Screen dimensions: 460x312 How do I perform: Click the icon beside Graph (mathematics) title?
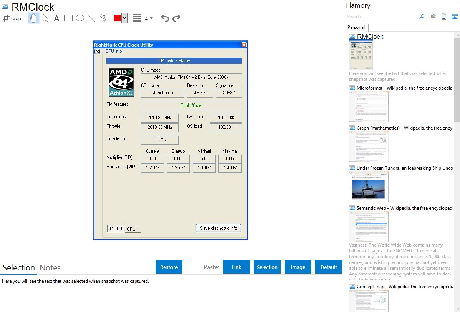click(352, 128)
